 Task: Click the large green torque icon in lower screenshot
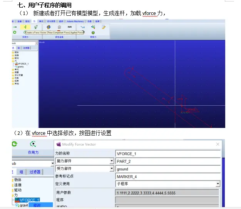15,144
